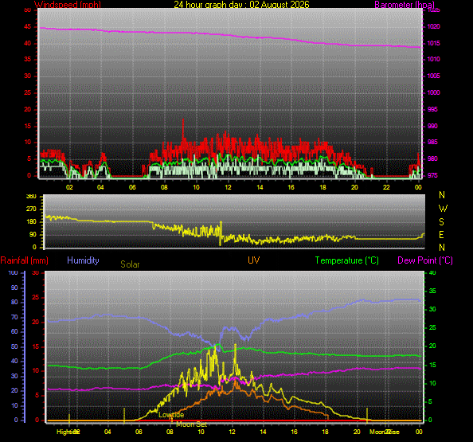This screenshot has height=442, width=473.
Task: Click the 'Lowtide' marker label
Action: pos(171,415)
